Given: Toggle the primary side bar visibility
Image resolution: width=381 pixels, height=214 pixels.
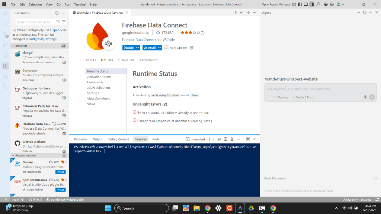Looking at the screenshot, I should coord(300,4).
